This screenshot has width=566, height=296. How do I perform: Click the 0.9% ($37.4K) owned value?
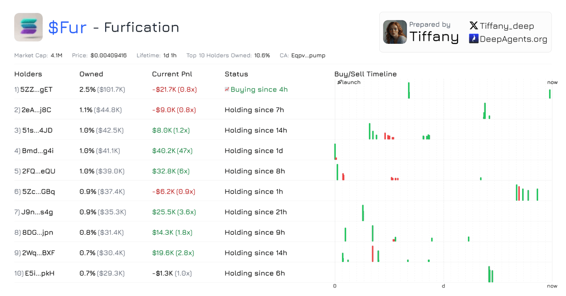(102, 191)
